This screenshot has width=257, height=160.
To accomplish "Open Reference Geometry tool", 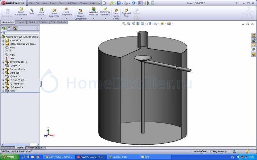I will (105, 12).
